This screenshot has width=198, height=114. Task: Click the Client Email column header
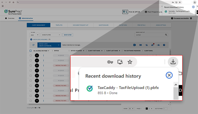click(149, 51)
